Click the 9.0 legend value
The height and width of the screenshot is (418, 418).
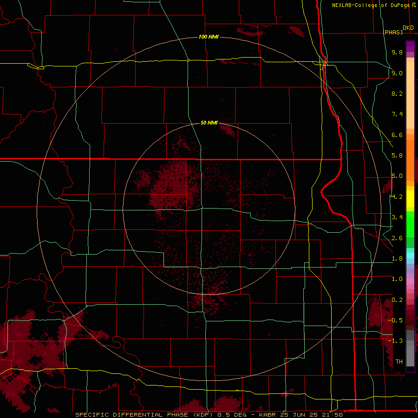pyautogui.click(x=397, y=73)
